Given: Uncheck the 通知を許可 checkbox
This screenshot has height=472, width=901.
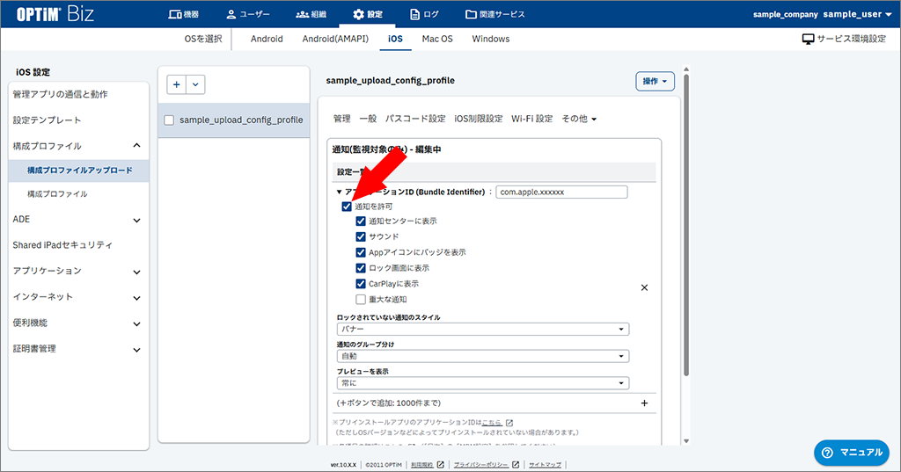Looking at the screenshot, I should 347,207.
